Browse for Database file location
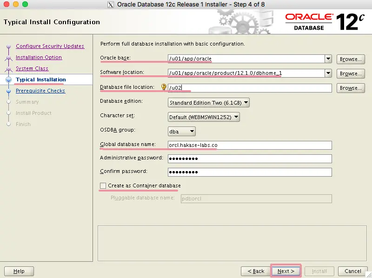Viewport: 372px width, 278px height. [351, 88]
